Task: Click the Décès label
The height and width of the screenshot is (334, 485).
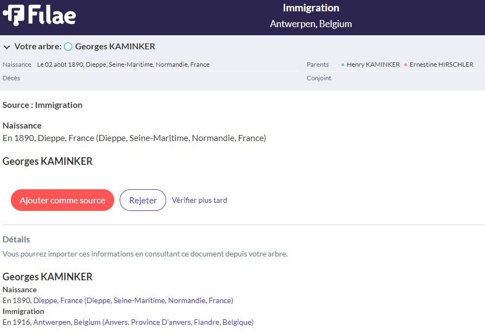Action: point(11,78)
